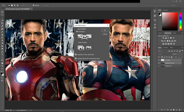Select the Dodge tool
This screenshot has width=184, height=112.
(x=2, y=49)
